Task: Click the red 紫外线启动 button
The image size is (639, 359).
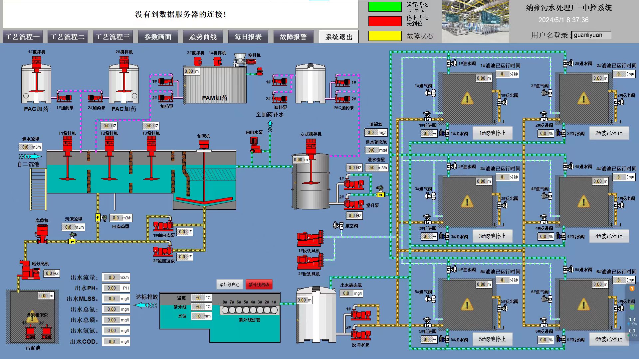Action: [259, 285]
